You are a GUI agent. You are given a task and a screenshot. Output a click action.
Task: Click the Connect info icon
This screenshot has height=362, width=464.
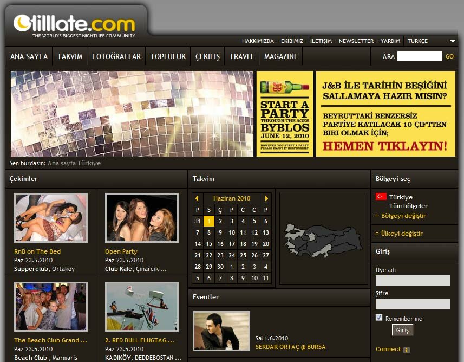tap(407, 350)
